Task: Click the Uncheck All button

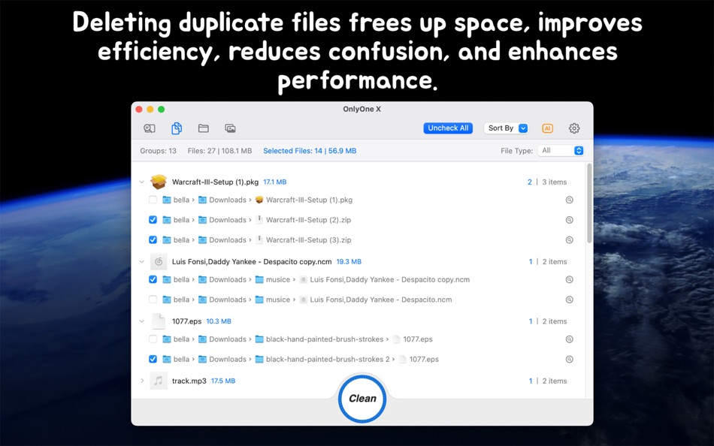Action: (448, 128)
